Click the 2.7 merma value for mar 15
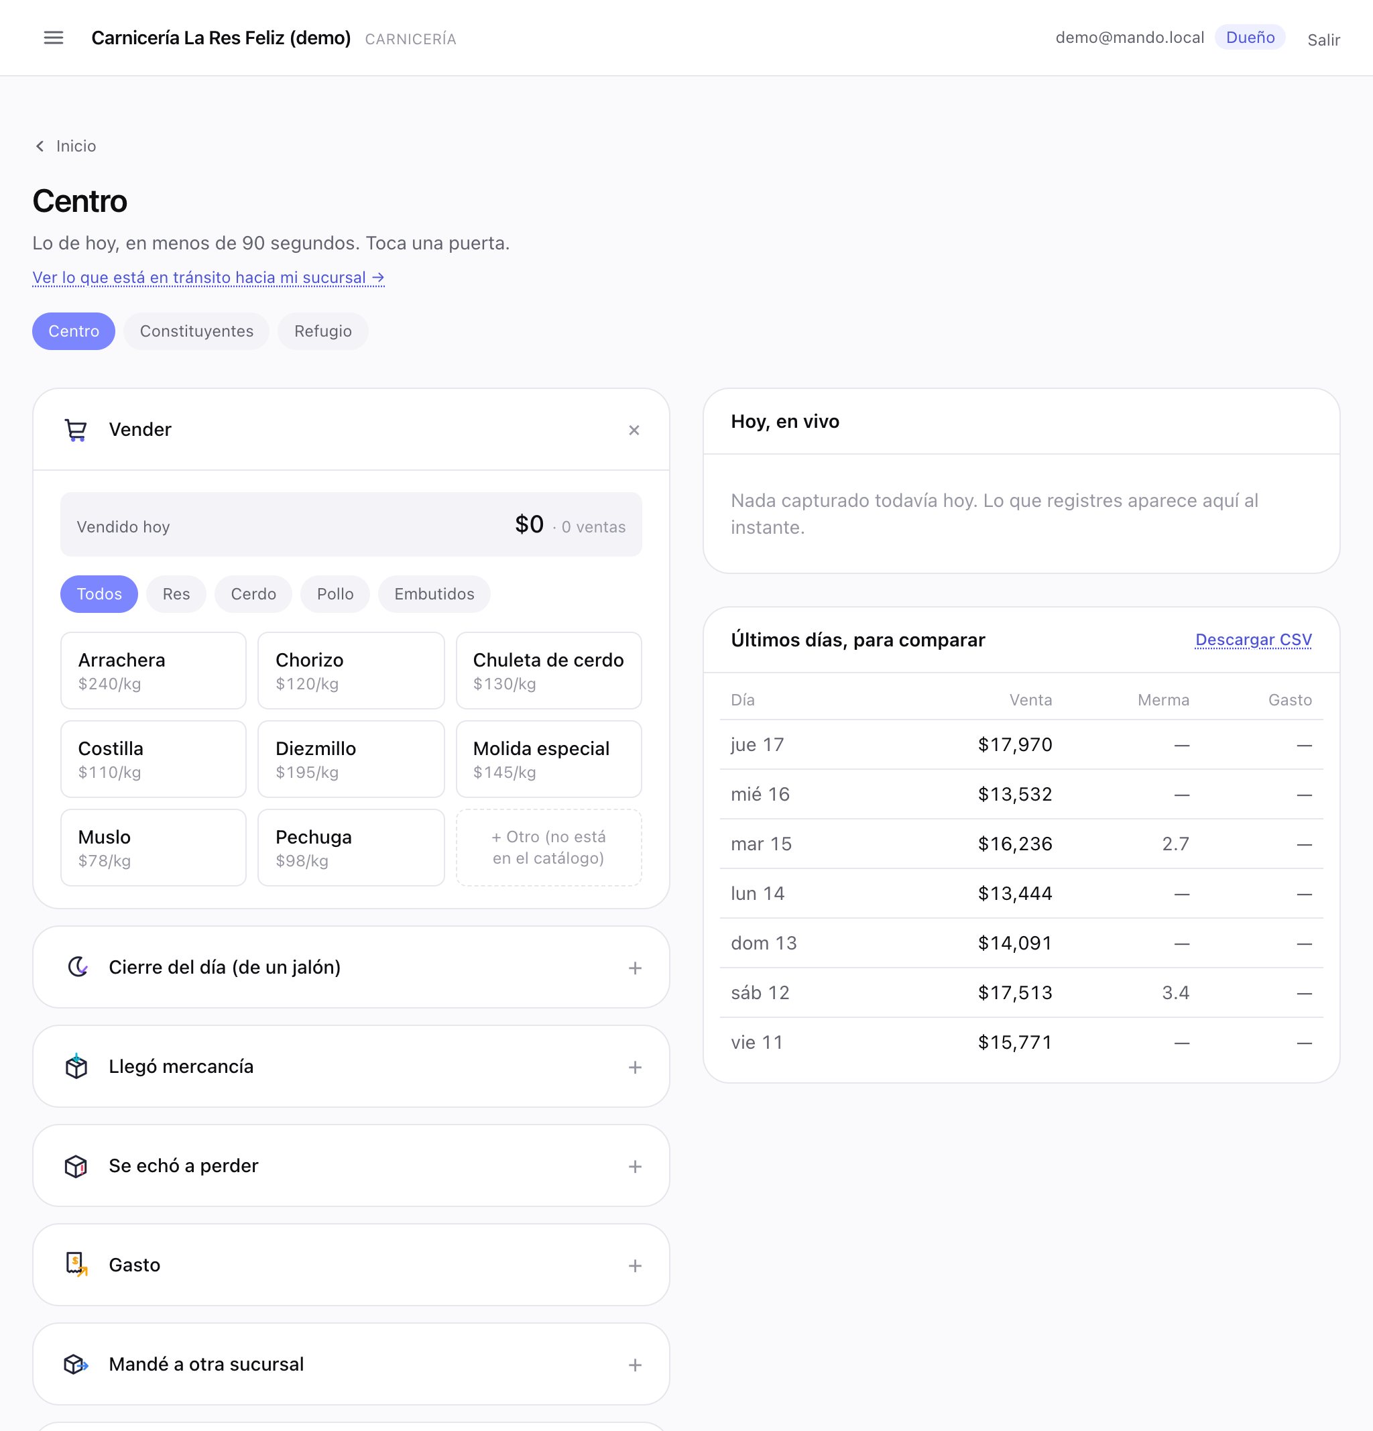 [x=1175, y=844]
